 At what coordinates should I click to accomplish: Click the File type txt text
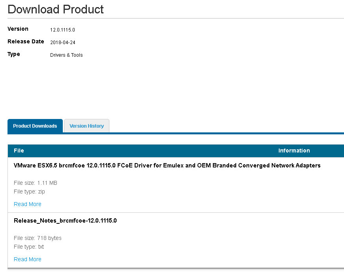(29, 247)
